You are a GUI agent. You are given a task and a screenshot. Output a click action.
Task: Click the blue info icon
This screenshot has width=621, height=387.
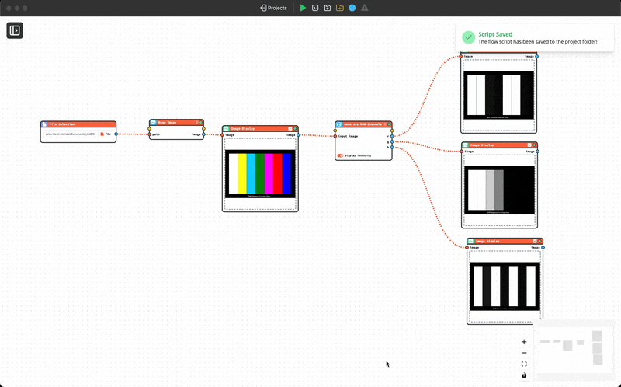[352, 8]
